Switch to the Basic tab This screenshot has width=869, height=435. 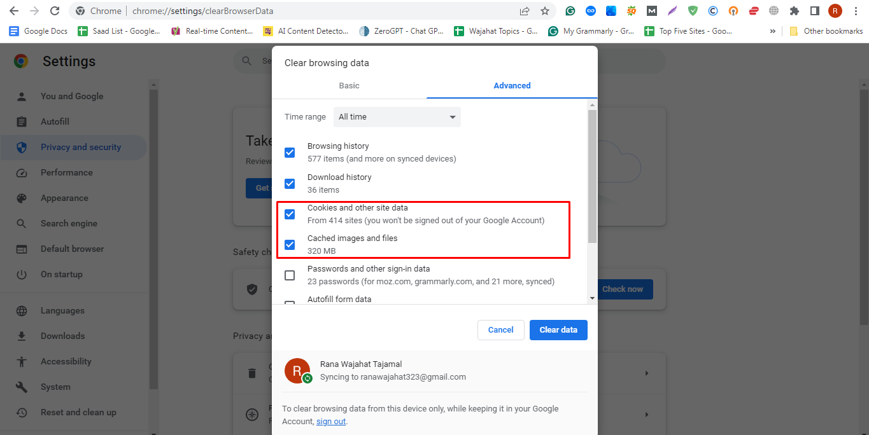pos(349,86)
